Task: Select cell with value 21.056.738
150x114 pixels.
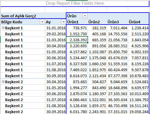Action: tap(117, 40)
